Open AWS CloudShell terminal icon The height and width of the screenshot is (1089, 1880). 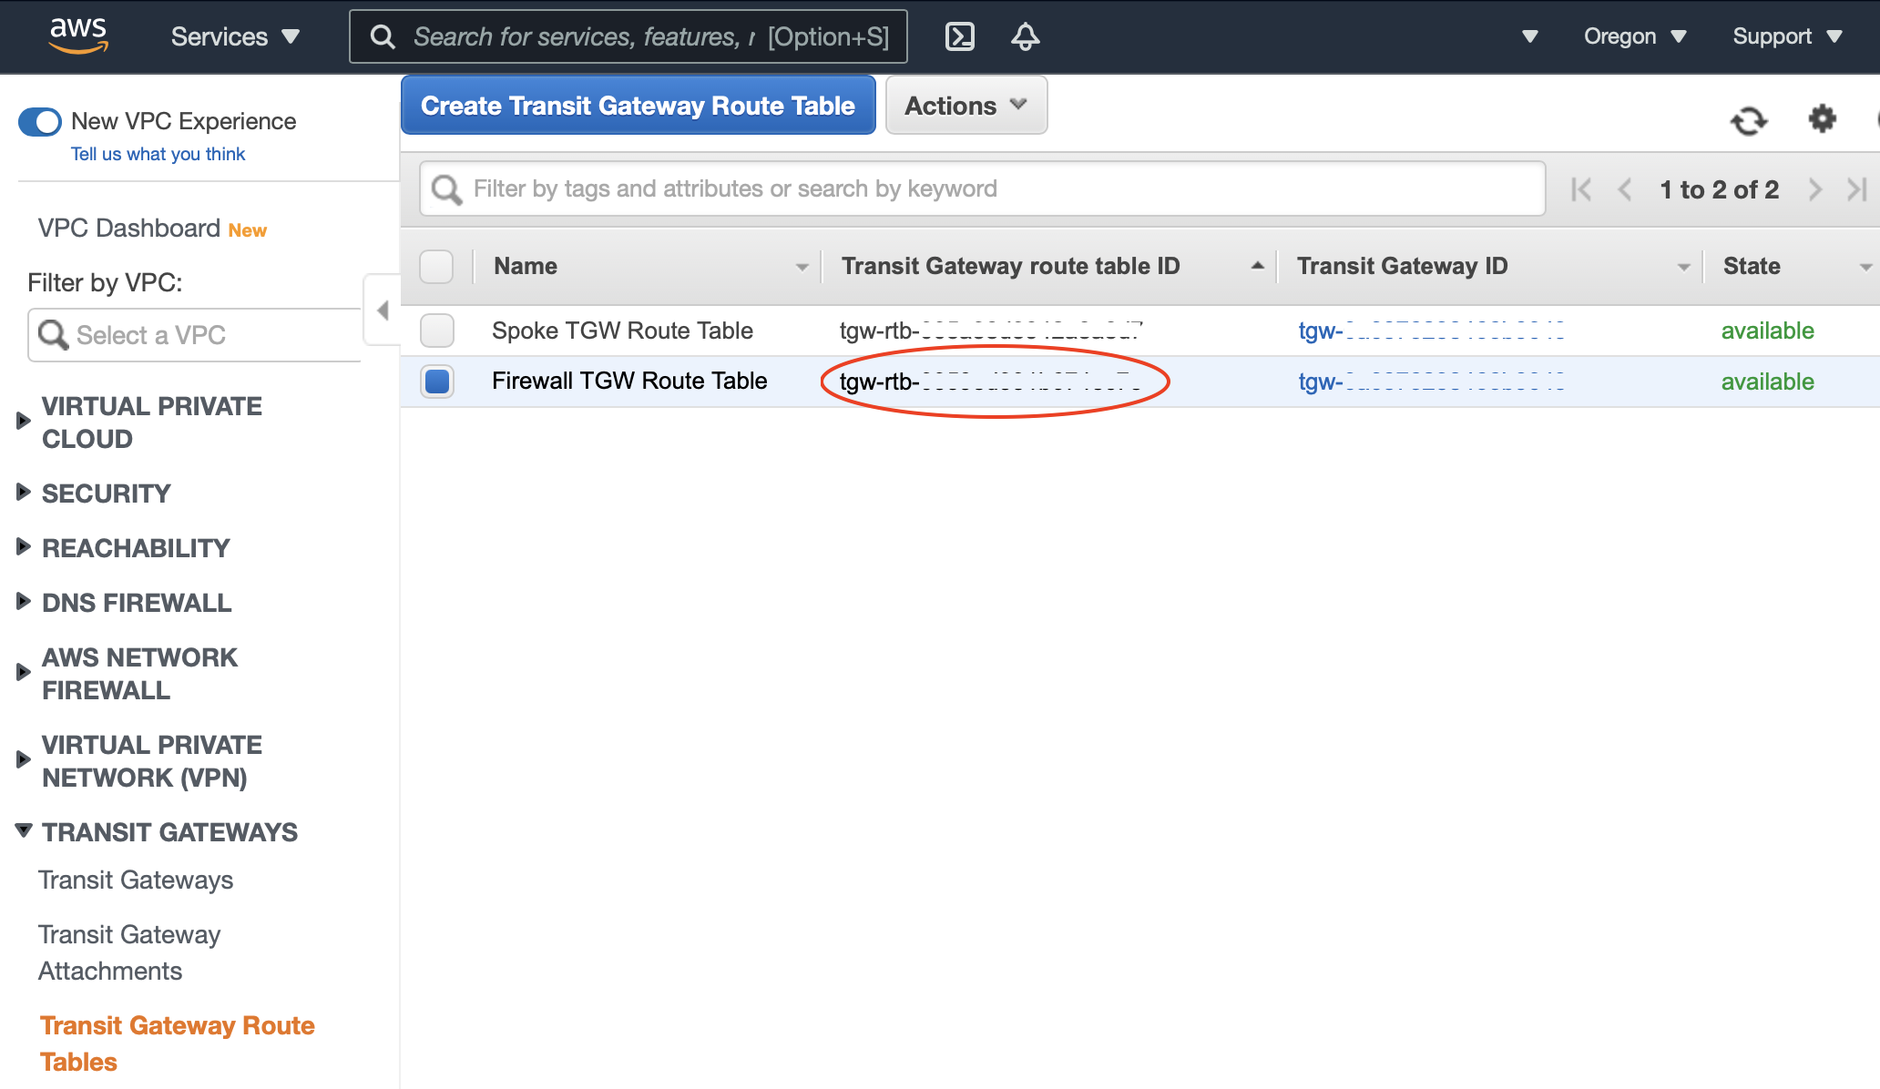click(x=960, y=36)
